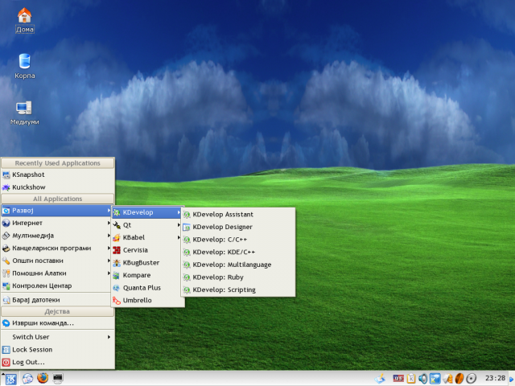Viewport: 515px width, 386px height.
Task: Expand arrow next to Qt
Action: point(179,225)
